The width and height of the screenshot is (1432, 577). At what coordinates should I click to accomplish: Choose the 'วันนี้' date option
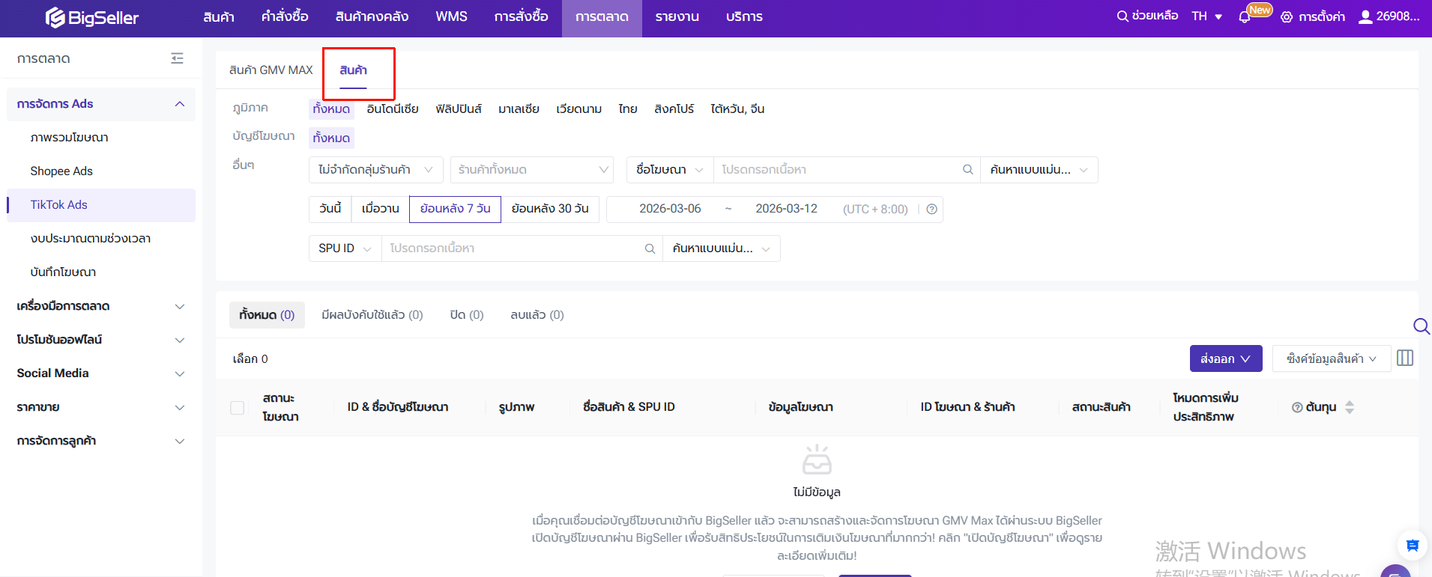(x=330, y=209)
